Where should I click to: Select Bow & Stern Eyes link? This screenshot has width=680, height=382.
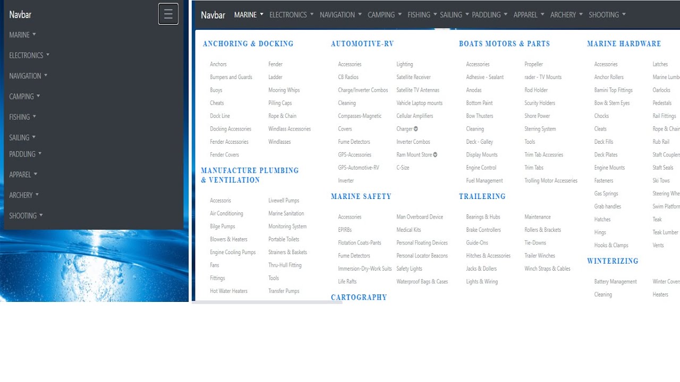[612, 103]
